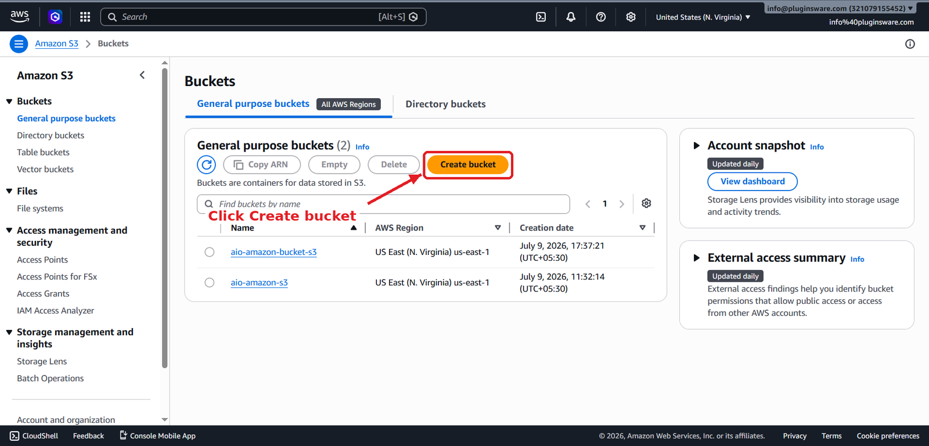Screen dimensions: 929x446
Task: Sort by Creation date column arrow
Action: click(642, 228)
